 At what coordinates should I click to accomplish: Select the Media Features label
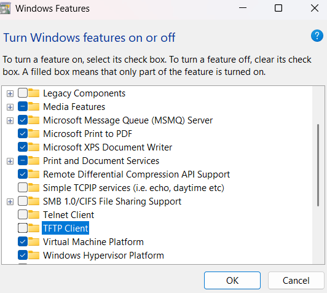click(74, 107)
